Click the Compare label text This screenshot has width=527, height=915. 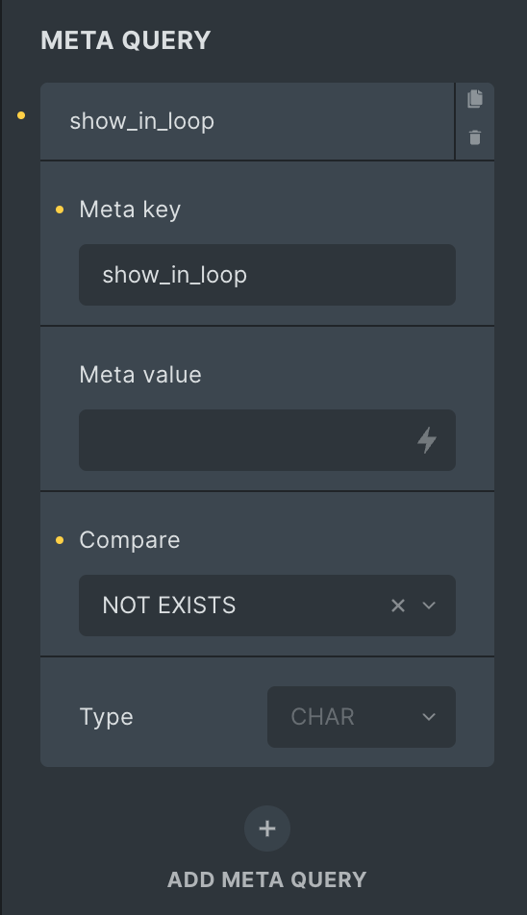tap(130, 540)
